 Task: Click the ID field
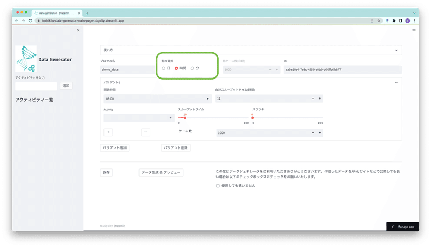point(343,70)
